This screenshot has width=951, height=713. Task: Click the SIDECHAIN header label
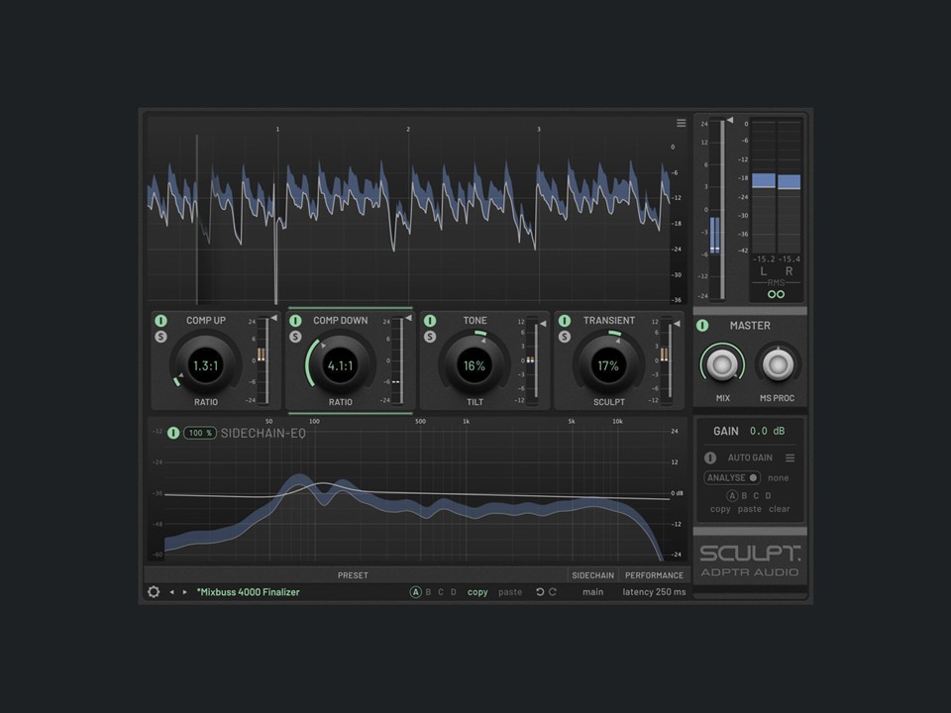click(592, 574)
